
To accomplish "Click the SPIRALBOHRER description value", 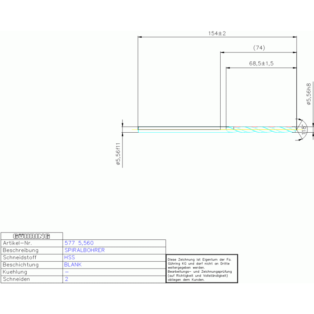I will coord(84,250).
